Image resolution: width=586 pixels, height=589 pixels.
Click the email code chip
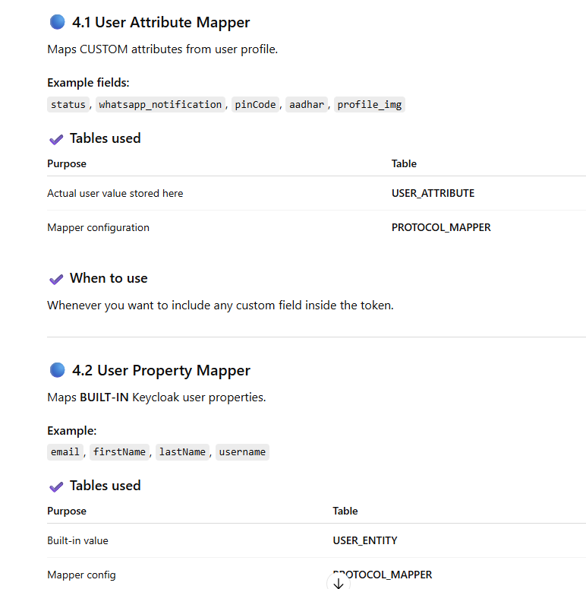[65, 452]
